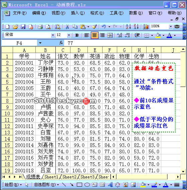The height and width of the screenshot is (190, 187).
Task: Open the Undo history dropdown arrow
Action: [109, 27]
